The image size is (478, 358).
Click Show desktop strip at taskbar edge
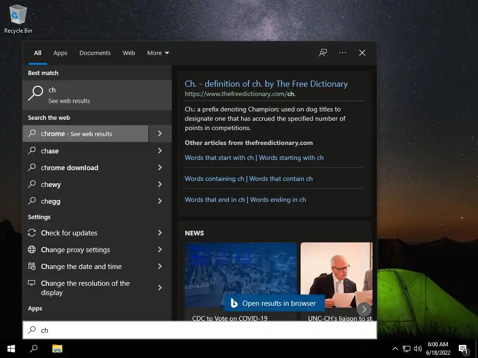tap(477, 349)
